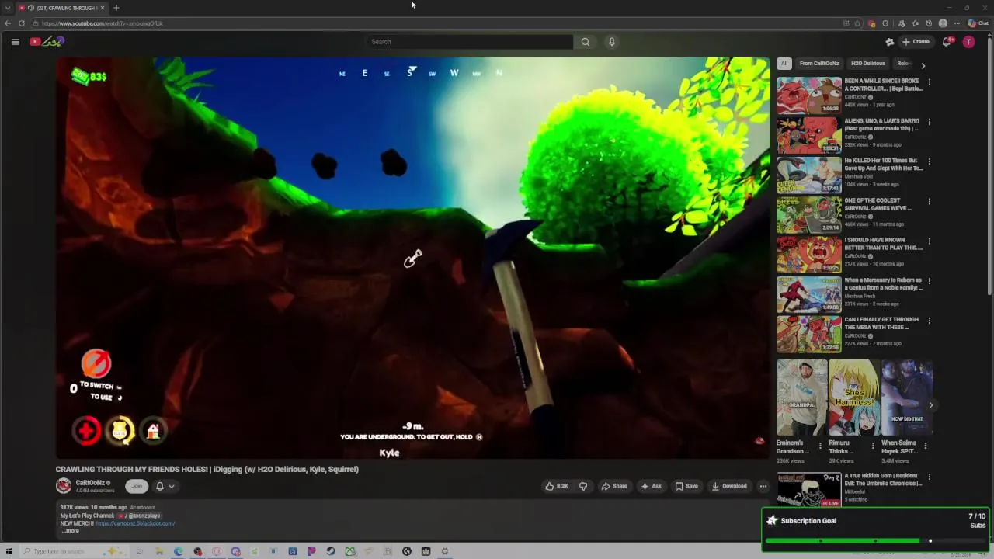Open options for 'CAN I FINALLY GET THROUGH THE MESA' video
Screen dimensions: 994x559
[930, 321]
